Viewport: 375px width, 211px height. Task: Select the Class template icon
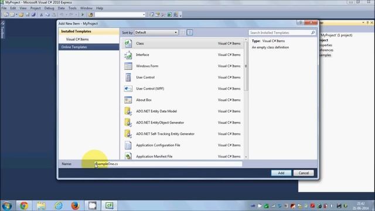128,43
